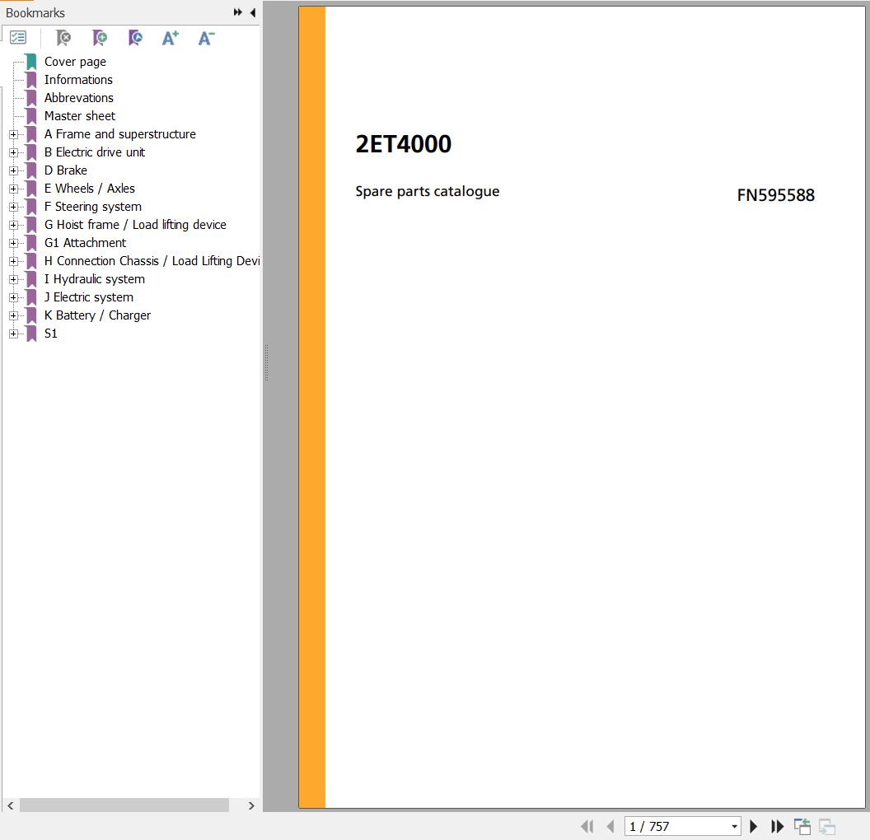Select G Hoist frame / Load lifting device

[x=135, y=225]
